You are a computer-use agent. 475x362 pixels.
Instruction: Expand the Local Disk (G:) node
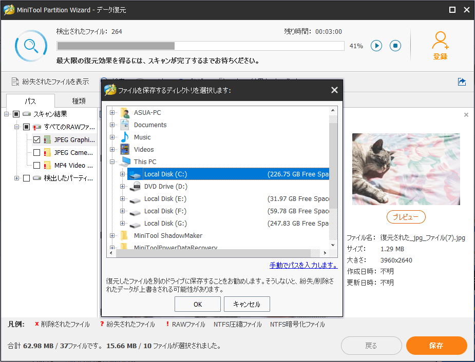point(122,223)
